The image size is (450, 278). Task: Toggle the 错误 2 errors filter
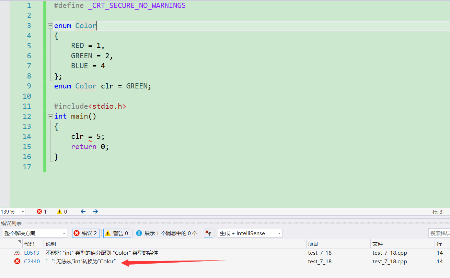click(x=86, y=233)
